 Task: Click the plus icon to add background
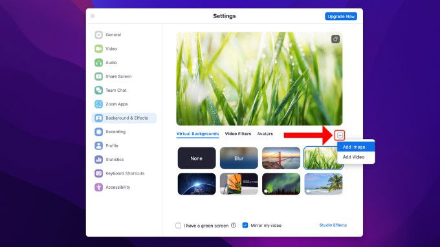pyautogui.click(x=340, y=135)
